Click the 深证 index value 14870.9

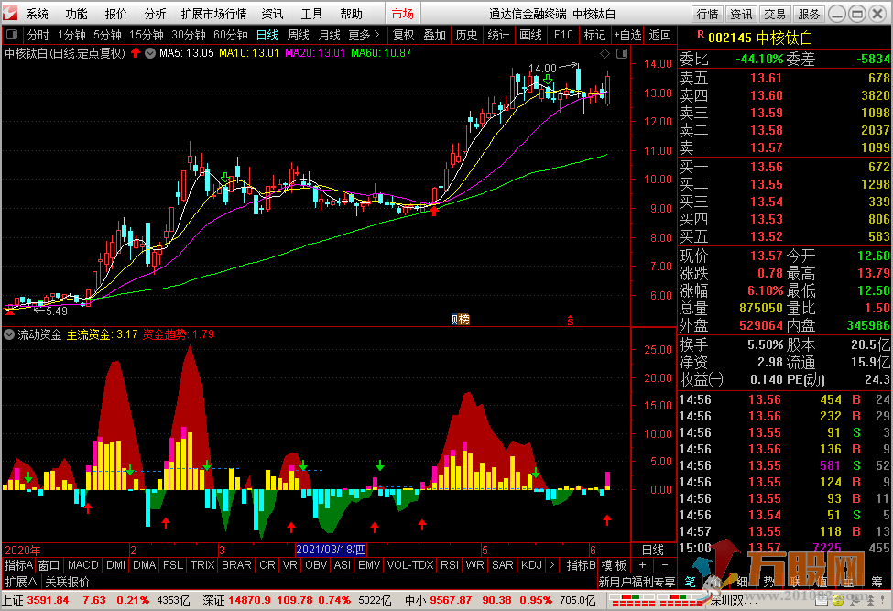point(247,600)
